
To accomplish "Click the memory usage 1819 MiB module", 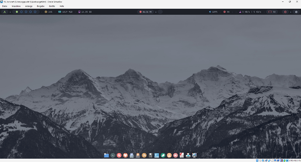I will click(x=65, y=12).
